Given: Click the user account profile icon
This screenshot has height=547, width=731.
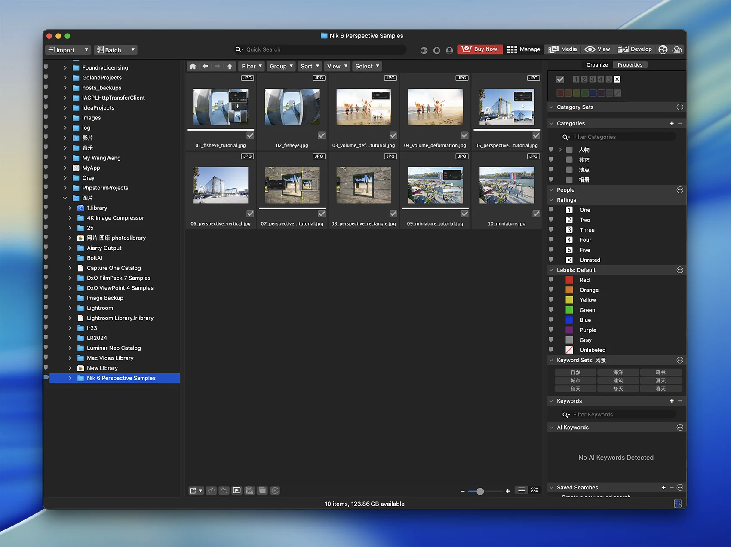Looking at the screenshot, I should point(449,50).
